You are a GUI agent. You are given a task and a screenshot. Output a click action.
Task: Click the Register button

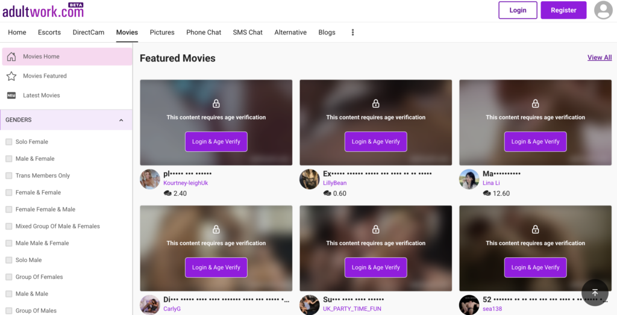click(563, 10)
